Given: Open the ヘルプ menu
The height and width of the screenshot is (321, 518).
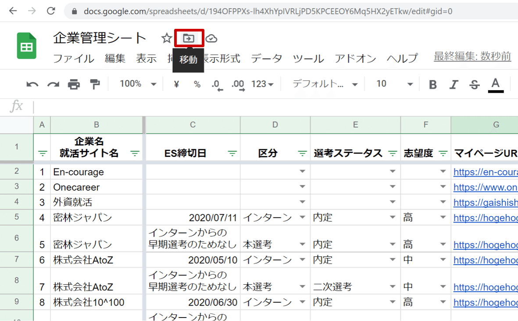Looking at the screenshot, I should [402, 59].
